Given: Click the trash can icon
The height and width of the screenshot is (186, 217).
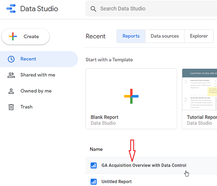Looking at the screenshot, I should (x=11, y=107).
